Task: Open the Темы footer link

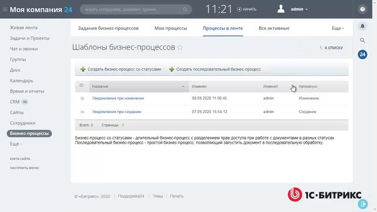Action: pyautogui.click(x=158, y=196)
